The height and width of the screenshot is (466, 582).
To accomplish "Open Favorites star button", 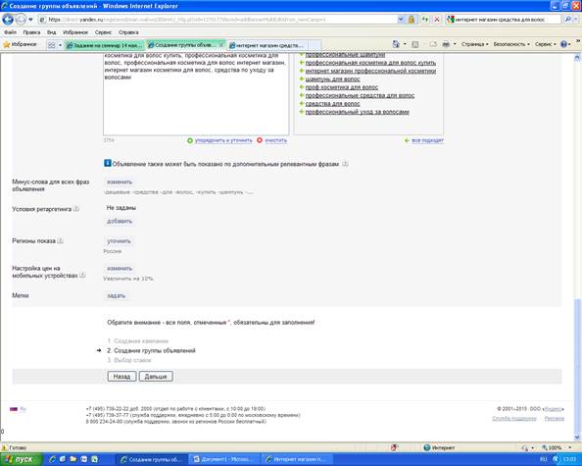I will tap(20, 44).
